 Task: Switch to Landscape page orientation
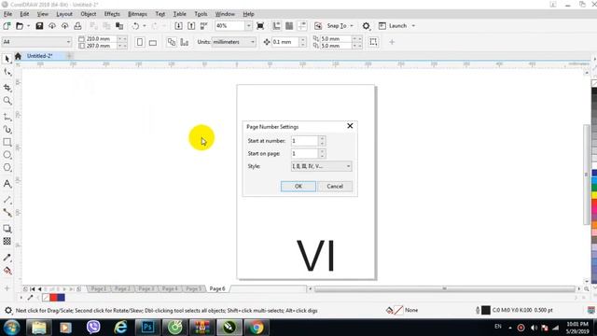153,42
